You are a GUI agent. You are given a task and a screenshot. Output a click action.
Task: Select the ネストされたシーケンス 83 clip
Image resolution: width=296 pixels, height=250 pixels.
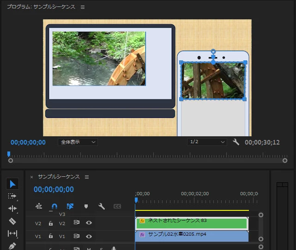192,223
